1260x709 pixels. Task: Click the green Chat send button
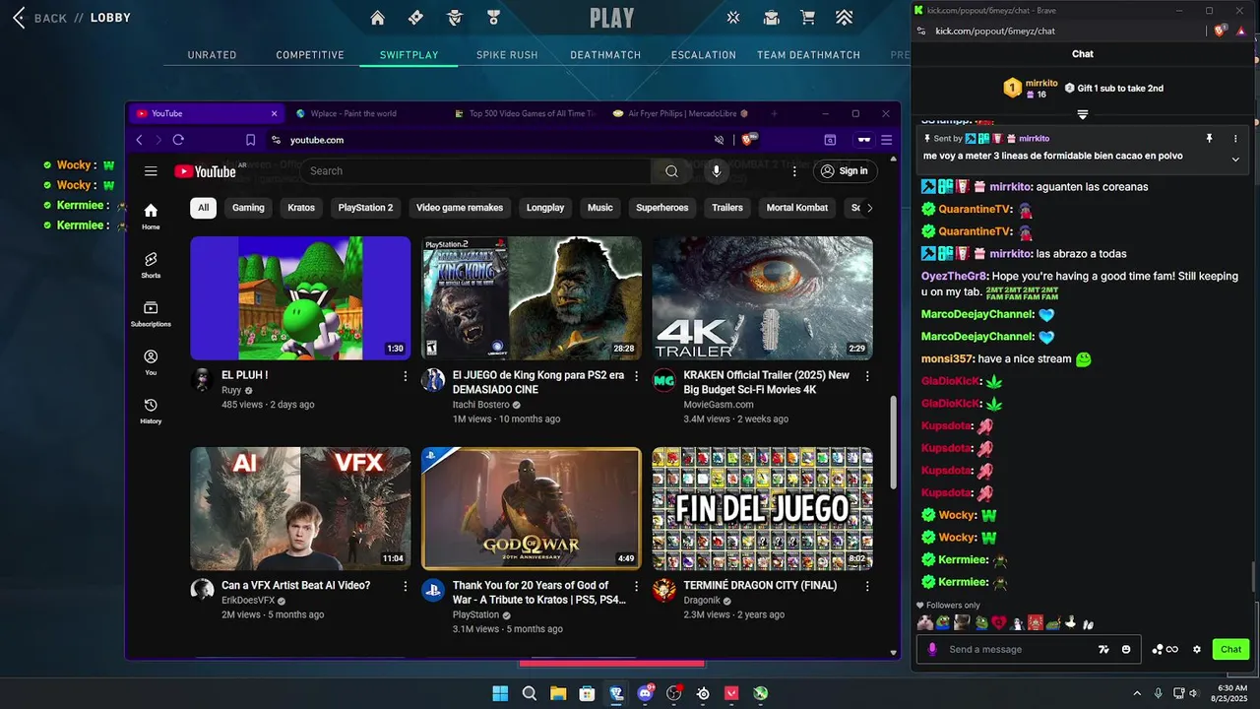[1230, 649]
